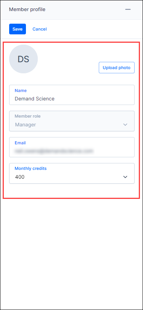Focus the Email input field
This screenshot has width=143, height=310.
(x=72, y=147)
